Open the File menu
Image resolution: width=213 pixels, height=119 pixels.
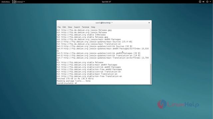coord(59,27)
